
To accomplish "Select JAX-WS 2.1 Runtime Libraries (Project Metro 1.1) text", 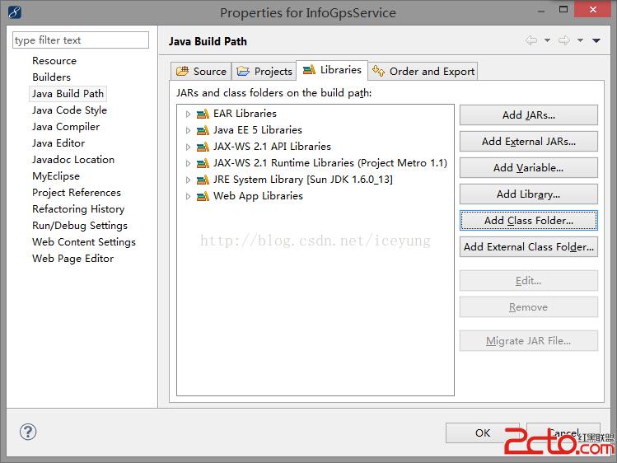I will tap(330, 163).
